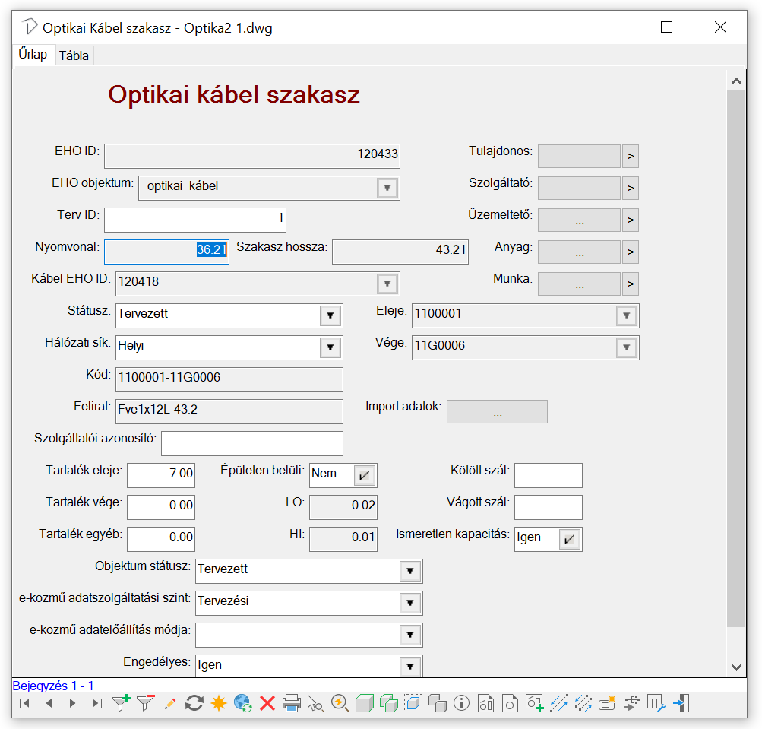Click the Anyag ellipsis button
Image resolution: width=762 pixels, height=729 pixels.
579,252
